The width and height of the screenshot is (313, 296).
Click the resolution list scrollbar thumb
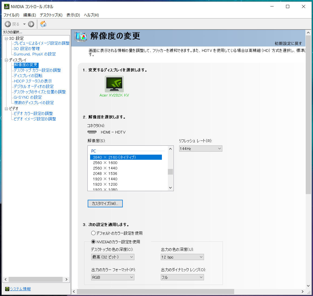pos(170,172)
